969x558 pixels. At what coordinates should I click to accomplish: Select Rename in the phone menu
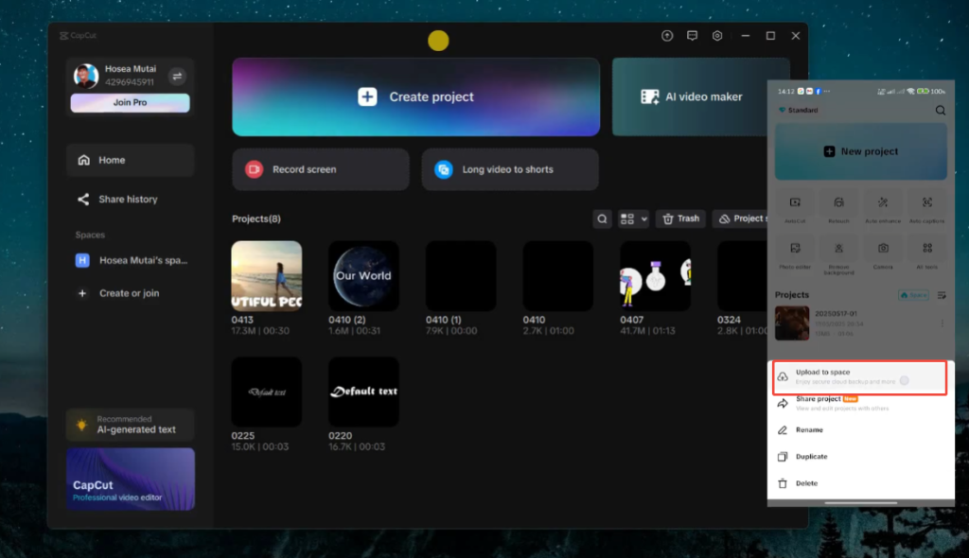click(859, 430)
